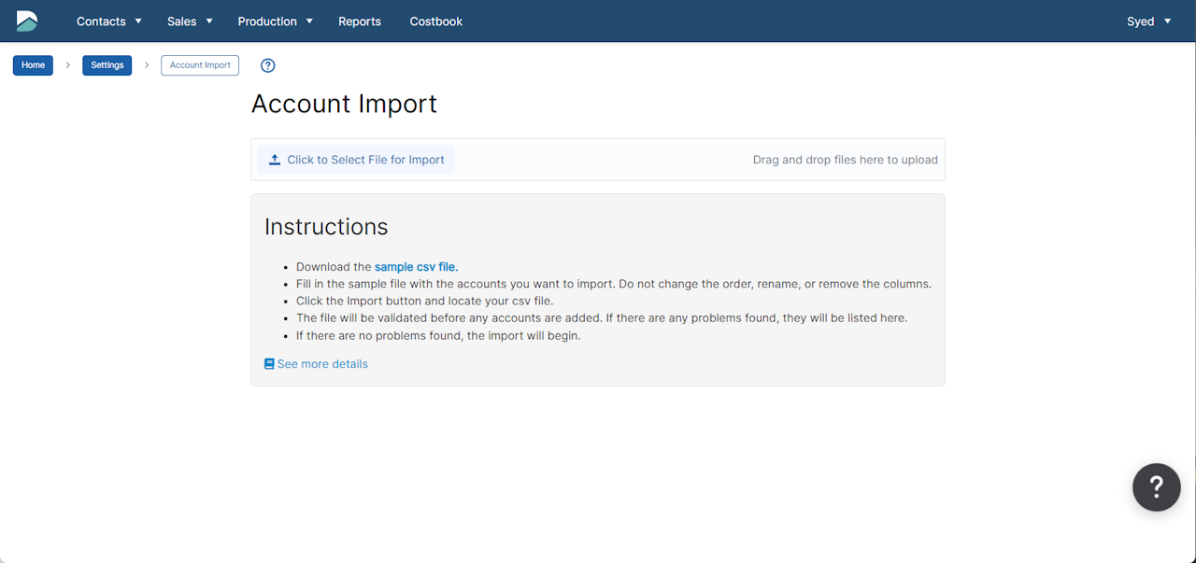Click the Account Import breadcrumb
The height and width of the screenshot is (563, 1196).
tap(200, 65)
